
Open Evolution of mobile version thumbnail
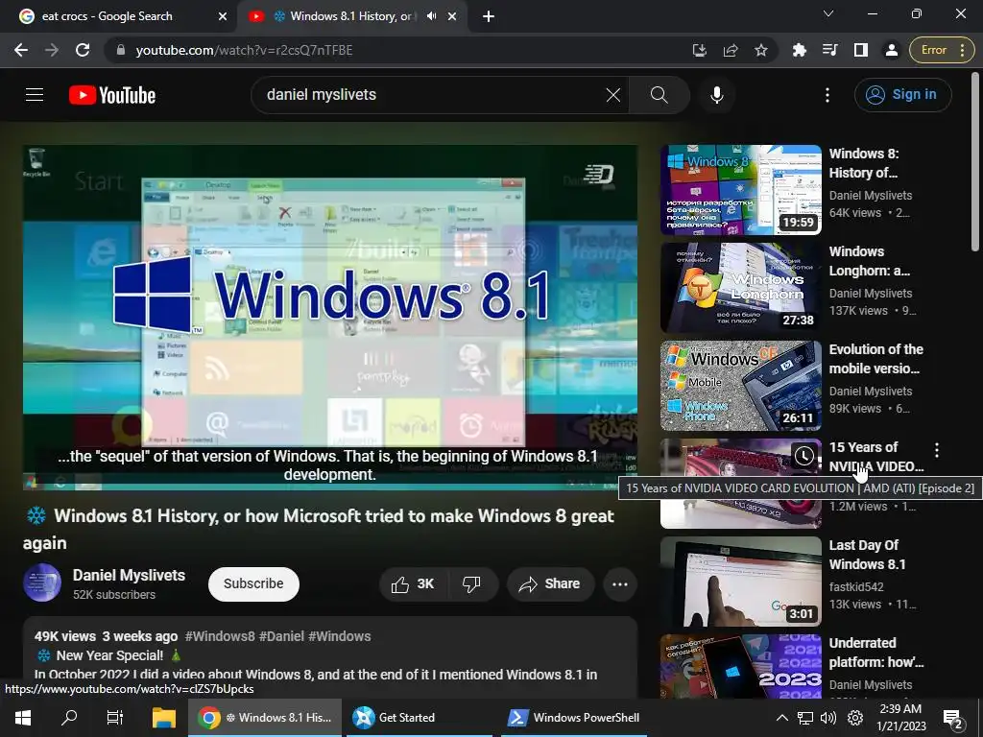click(740, 386)
